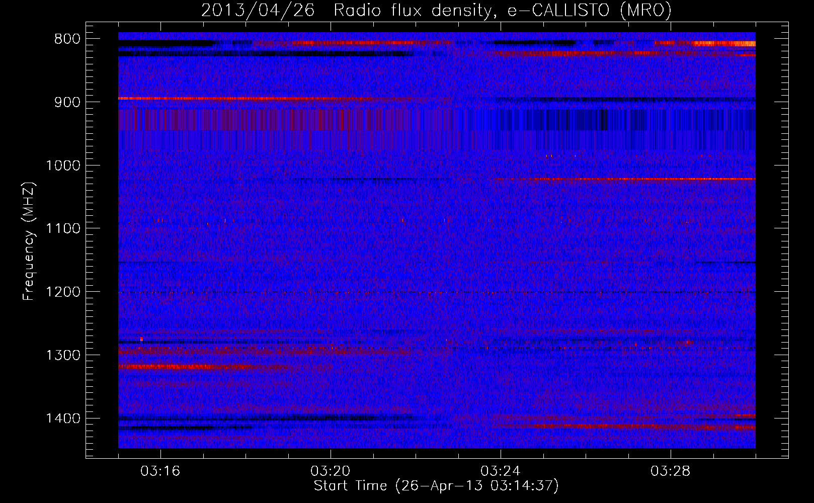This screenshot has width=814, height=503.
Task: Click the 03:20 time tick label
Action: pos(331,471)
